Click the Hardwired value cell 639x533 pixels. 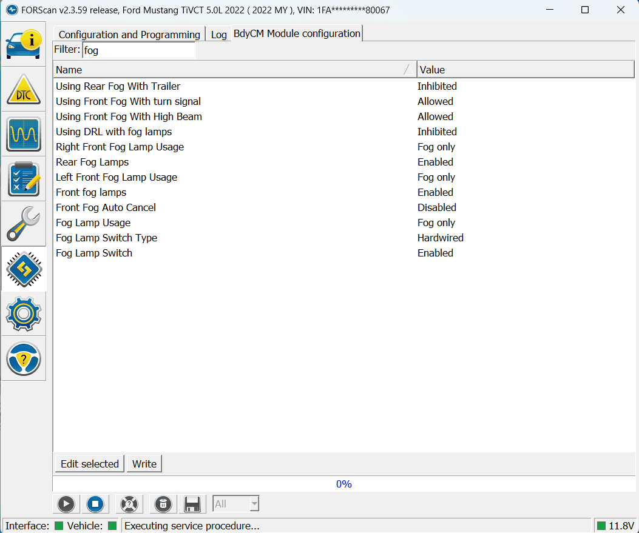pos(440,238)
